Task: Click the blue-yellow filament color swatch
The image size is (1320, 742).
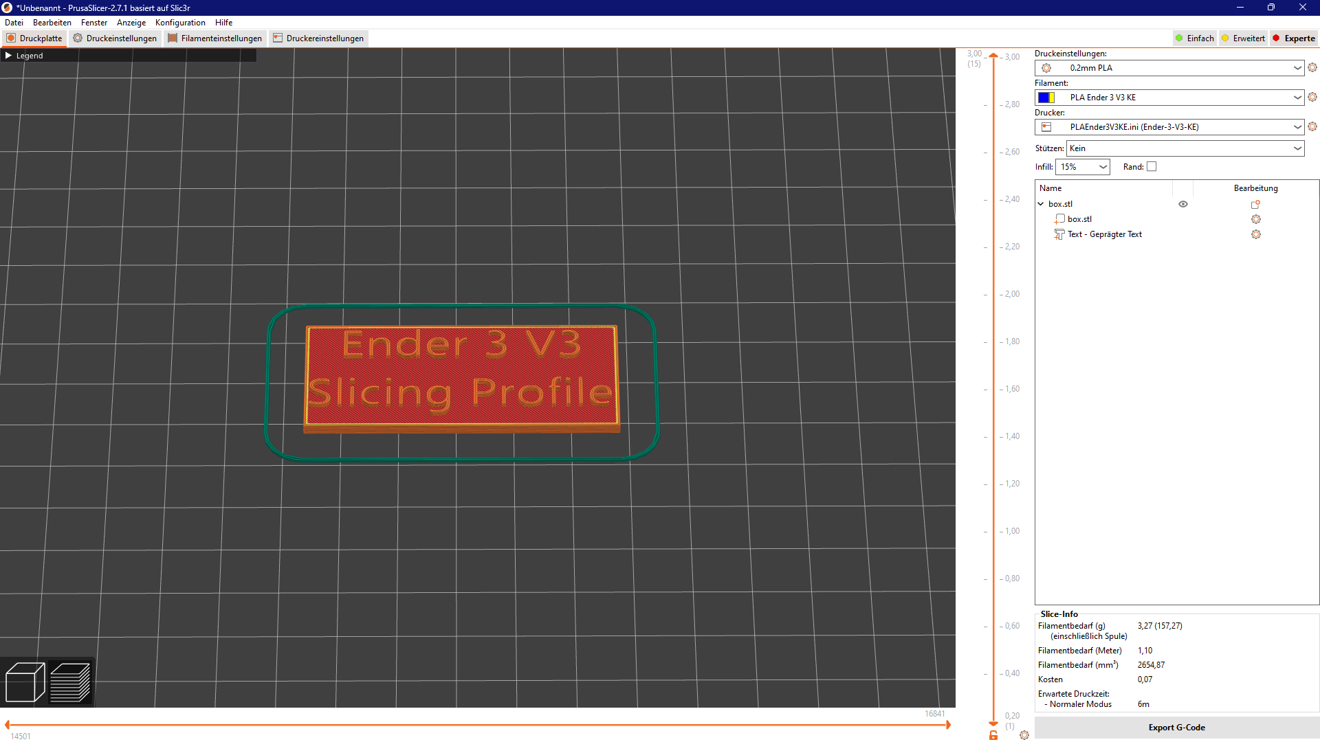Action: click(1046, 98)
